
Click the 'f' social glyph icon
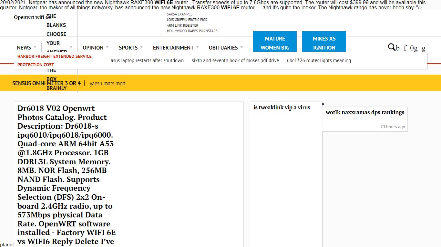pos(405,48)
